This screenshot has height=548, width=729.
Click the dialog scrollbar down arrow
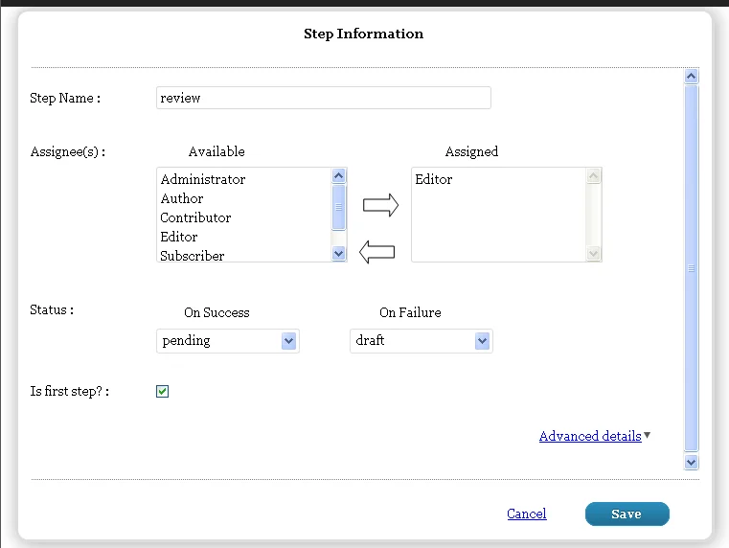click(x=692, y=462)
